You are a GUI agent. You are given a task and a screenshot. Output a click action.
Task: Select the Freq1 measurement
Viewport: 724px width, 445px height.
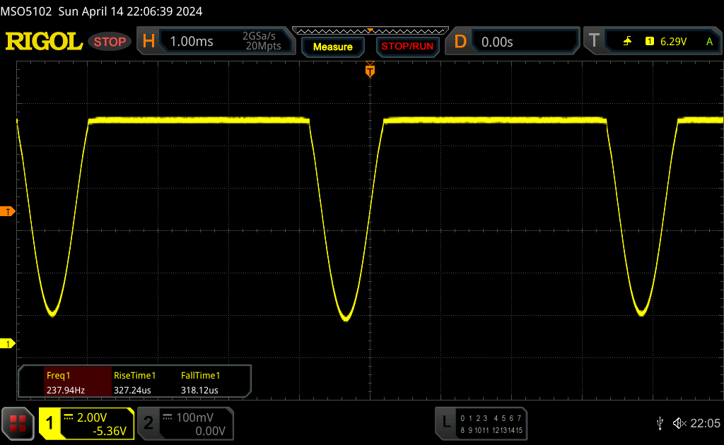point(58,375)
